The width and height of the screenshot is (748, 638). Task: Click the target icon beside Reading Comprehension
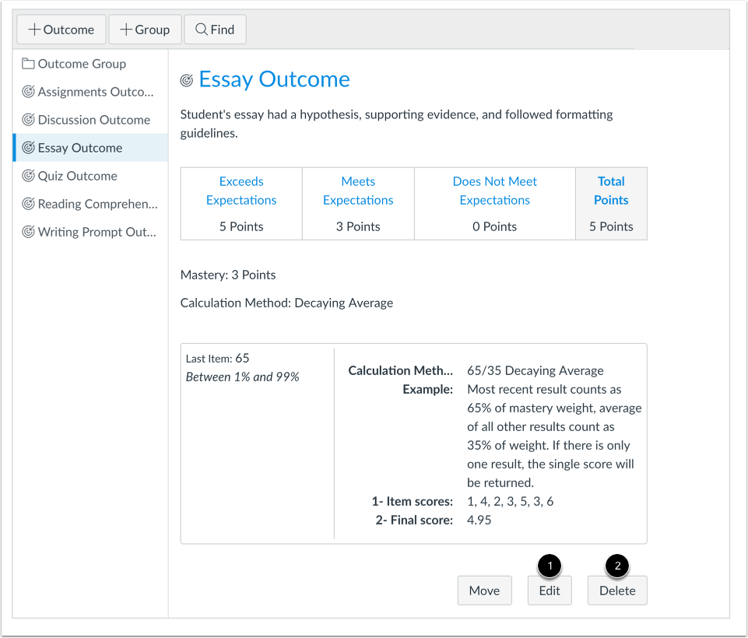coord(28,204)
